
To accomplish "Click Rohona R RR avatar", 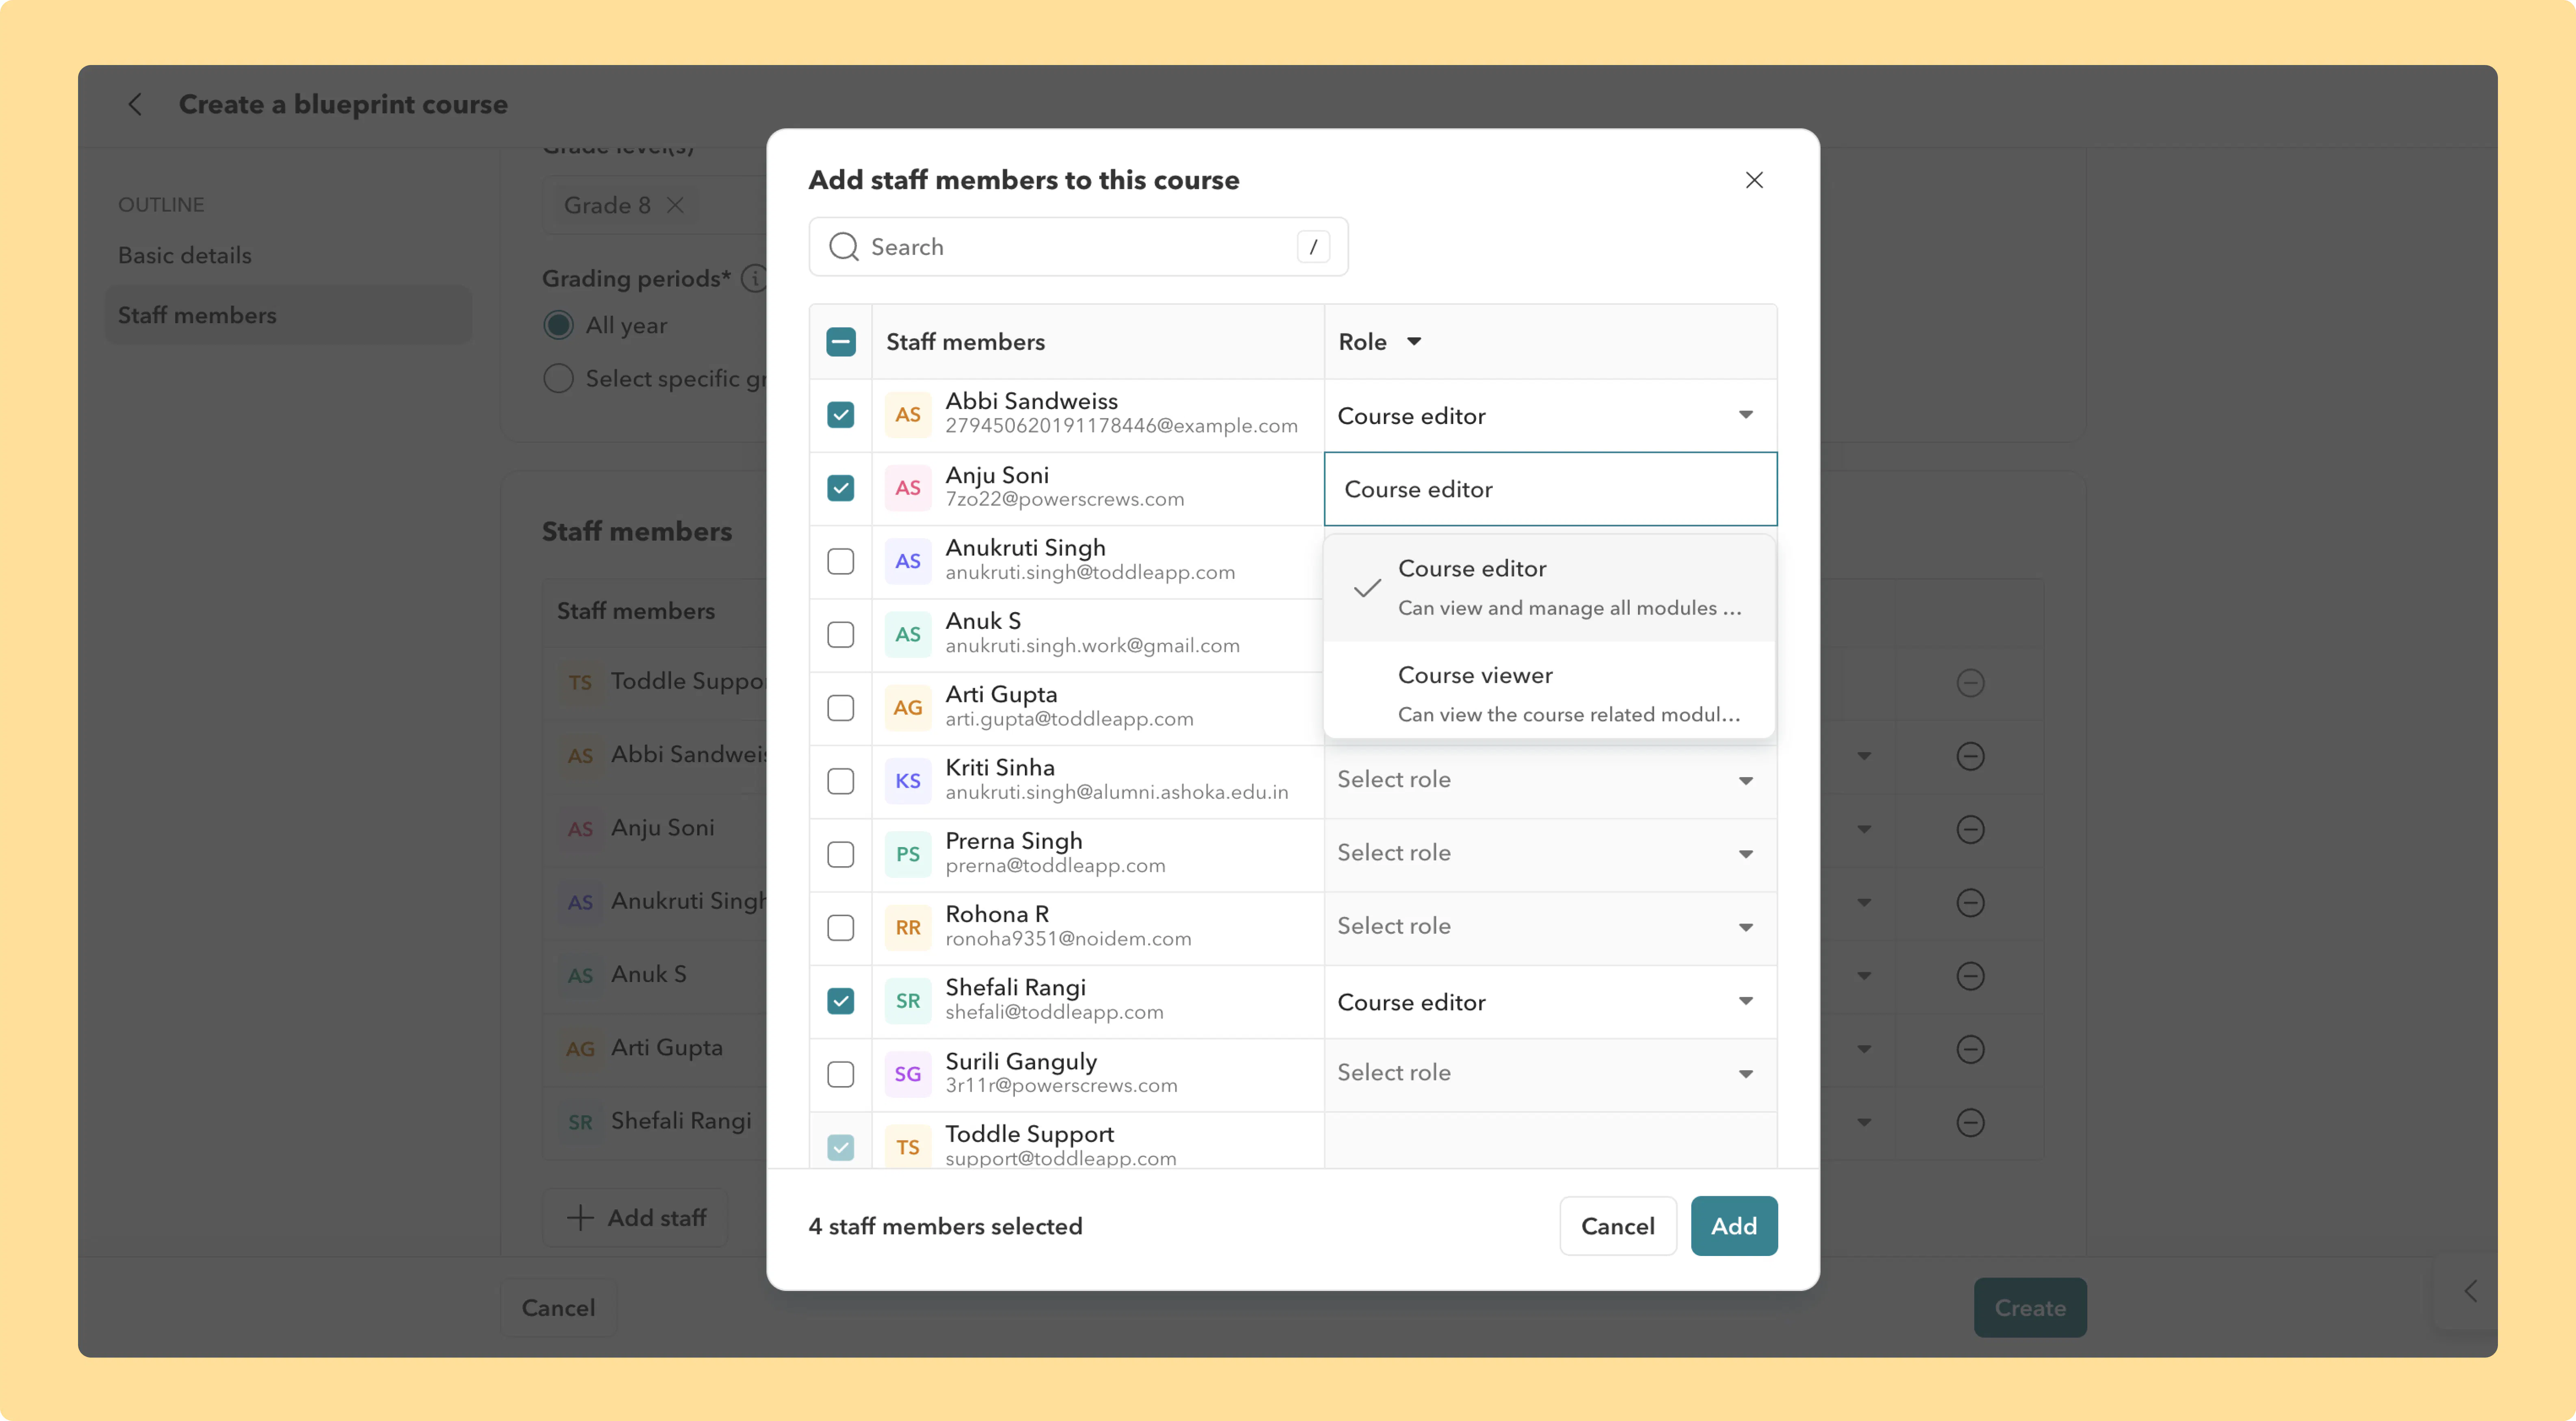I will click(x=907, y=927).
